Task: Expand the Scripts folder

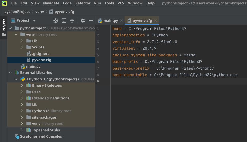Action: [x=22, y=47]
